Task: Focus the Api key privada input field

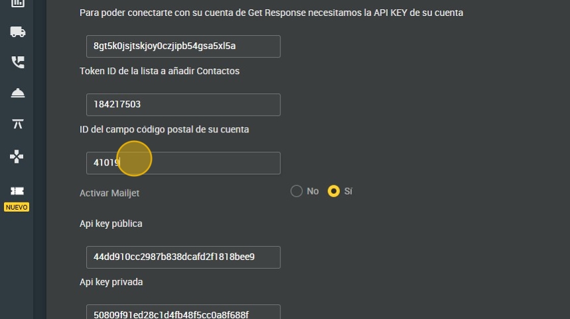Action: click(183, 312)
